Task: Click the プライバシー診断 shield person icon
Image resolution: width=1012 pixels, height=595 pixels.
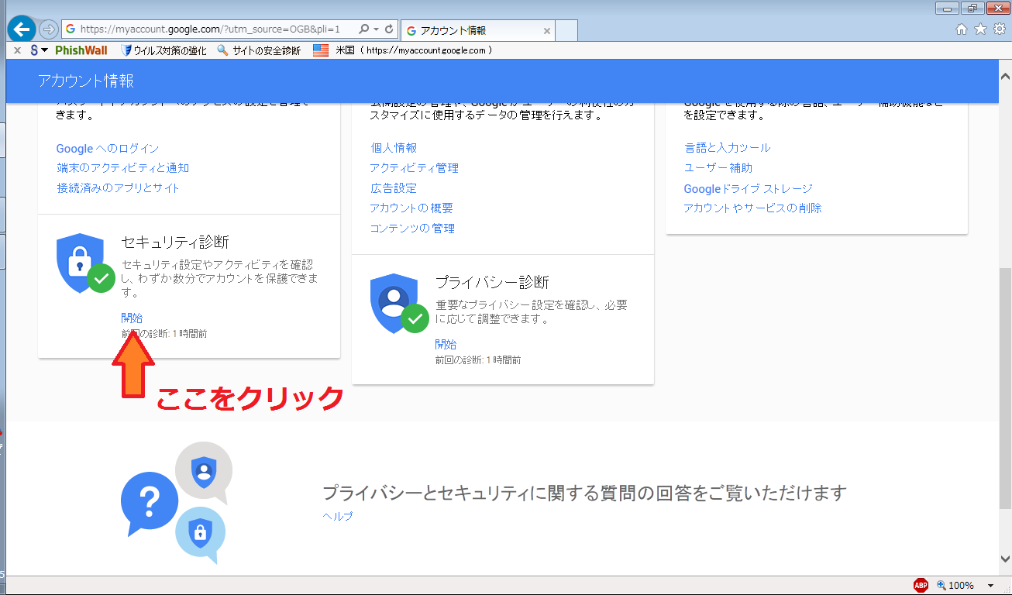Action: click(398, 303)
